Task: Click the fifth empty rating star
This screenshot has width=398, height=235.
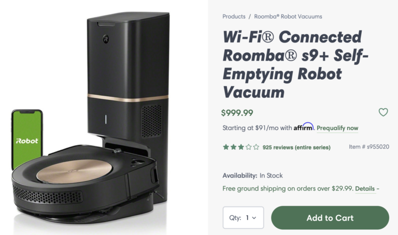Action: [255, 147]
